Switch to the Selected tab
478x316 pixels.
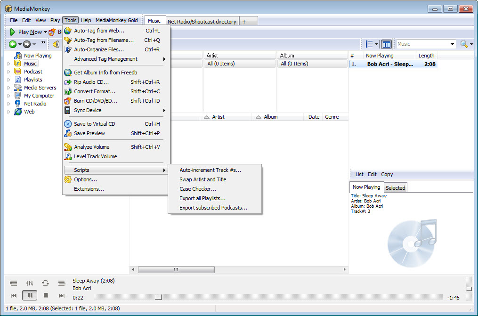click(x=396, y=188)
